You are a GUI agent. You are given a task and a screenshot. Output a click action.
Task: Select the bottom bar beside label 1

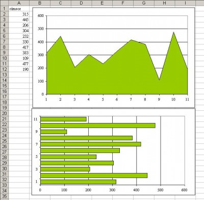(78, 182)
